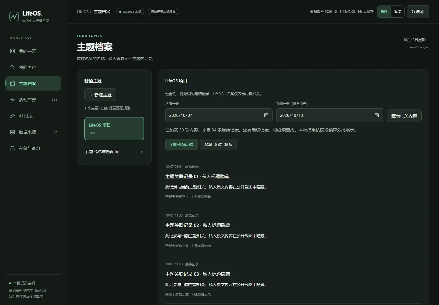Screen dimensions: 439x305
Task: Click the 2026/10/07 start date field
Action: tap(219, 115)
